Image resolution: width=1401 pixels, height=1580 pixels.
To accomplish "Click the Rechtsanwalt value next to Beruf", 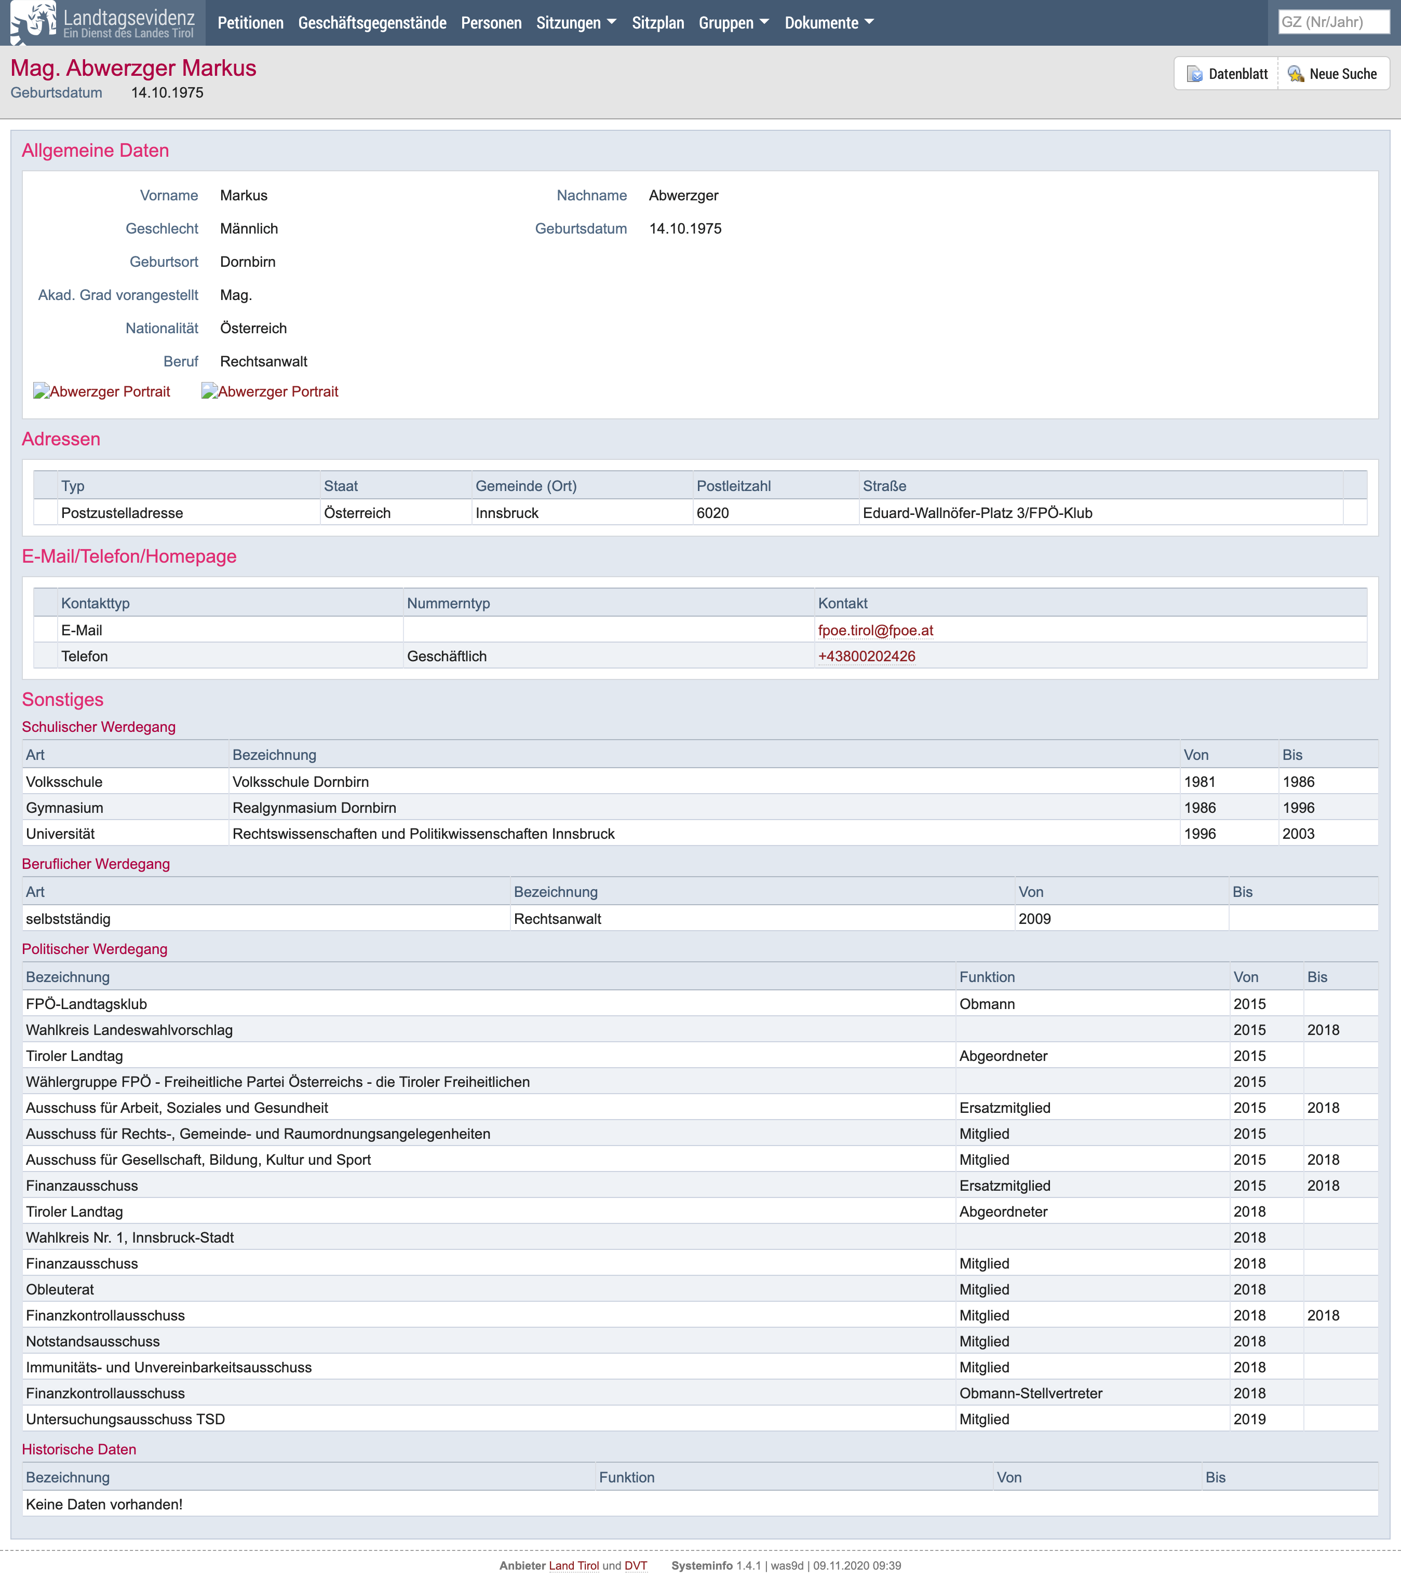I will pos(264,362).
